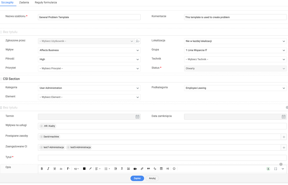Open the Wpływ dropdown showing Affects Business

89,50
